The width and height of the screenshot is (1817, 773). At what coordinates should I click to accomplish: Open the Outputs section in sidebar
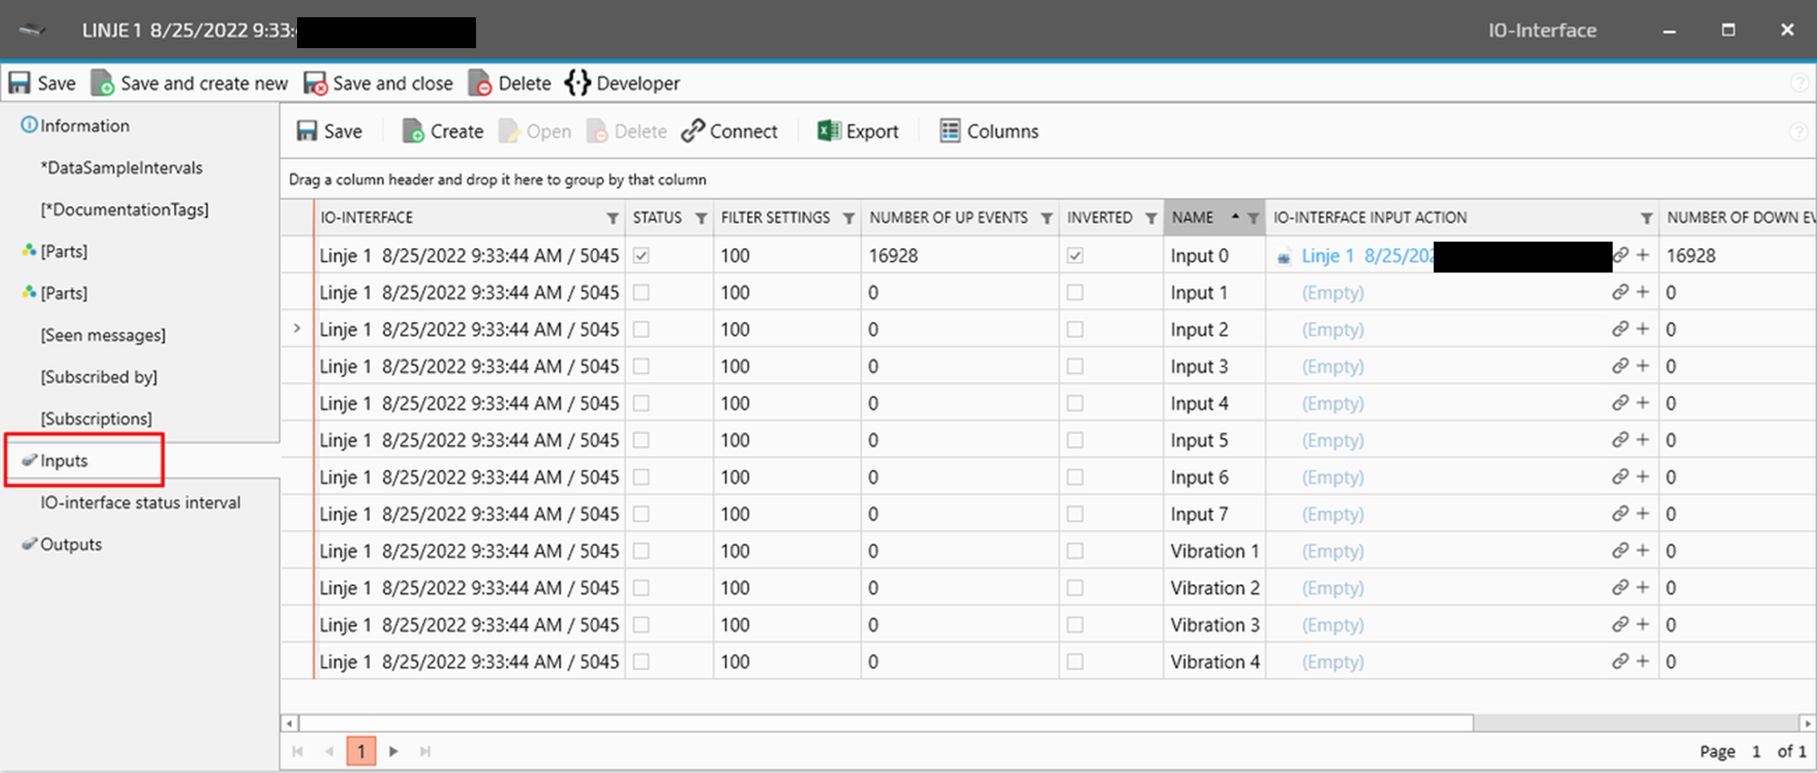(x=71, y=544)
